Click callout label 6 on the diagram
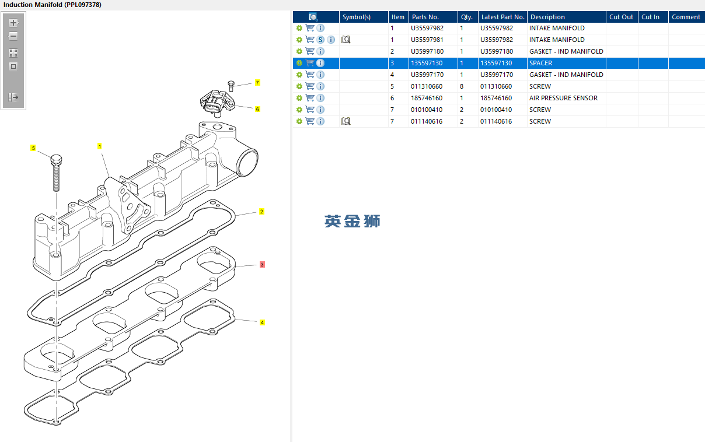Screen dimensions: 705x442 257,109
